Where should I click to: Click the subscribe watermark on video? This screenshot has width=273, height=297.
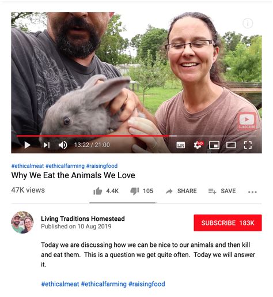pos(247,121)
